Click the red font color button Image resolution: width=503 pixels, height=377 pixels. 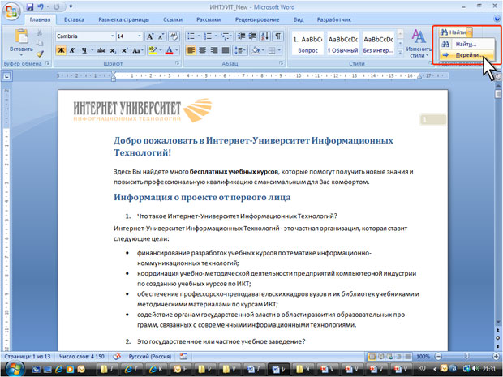(169, 50)
